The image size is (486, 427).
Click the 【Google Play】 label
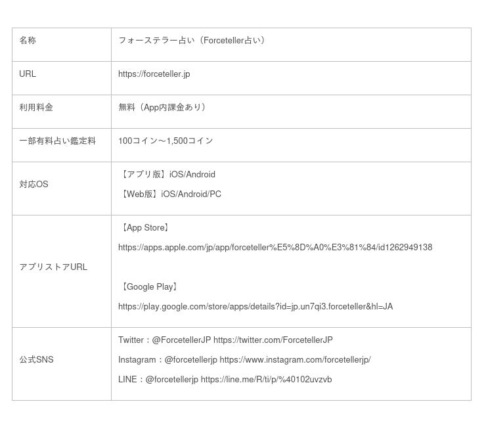[x=150, y=287]
